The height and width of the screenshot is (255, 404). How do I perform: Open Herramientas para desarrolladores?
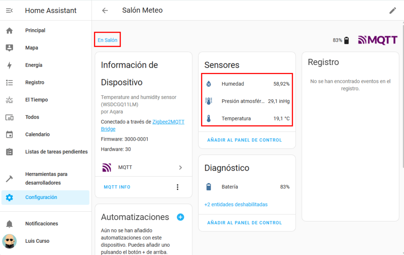[x=46, y=179]
